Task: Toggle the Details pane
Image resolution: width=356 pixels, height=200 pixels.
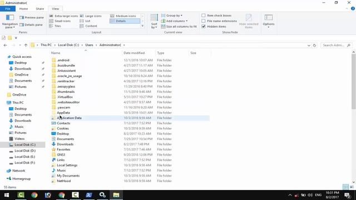Action: tap(31, 24)
